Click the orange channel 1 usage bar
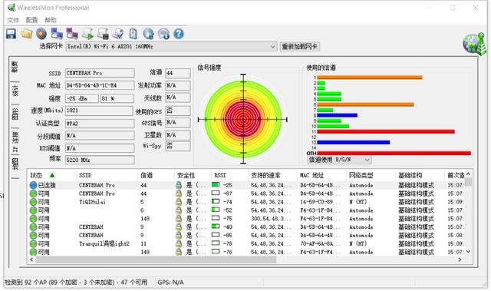Viewport: 491px width, 291px height. (x=370, y=78)
